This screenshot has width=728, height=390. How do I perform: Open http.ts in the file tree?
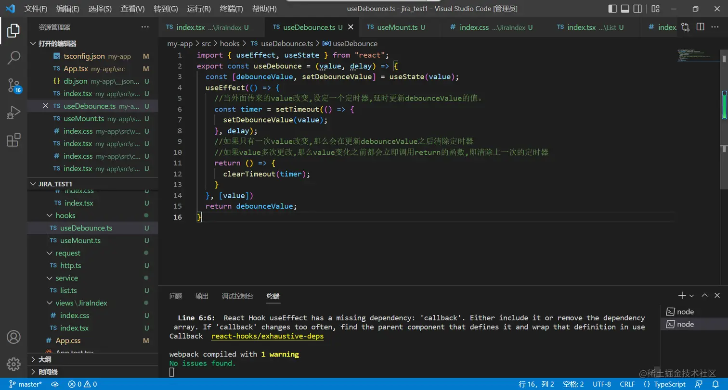(70, 265)
